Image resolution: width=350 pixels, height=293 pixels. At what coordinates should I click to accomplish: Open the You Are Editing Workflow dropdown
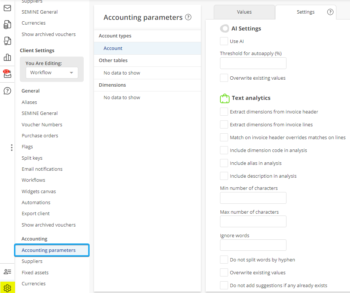52,73
